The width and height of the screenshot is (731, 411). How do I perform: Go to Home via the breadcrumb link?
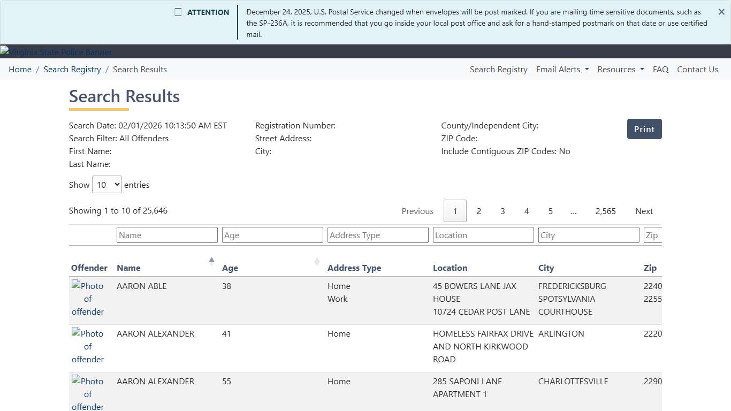click(x=20, y=69)
